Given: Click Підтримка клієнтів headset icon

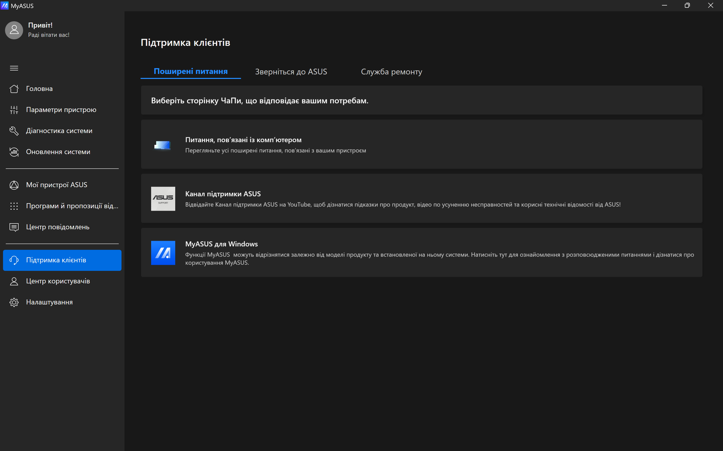Looking at the screenshot, I should pos(14,260).
